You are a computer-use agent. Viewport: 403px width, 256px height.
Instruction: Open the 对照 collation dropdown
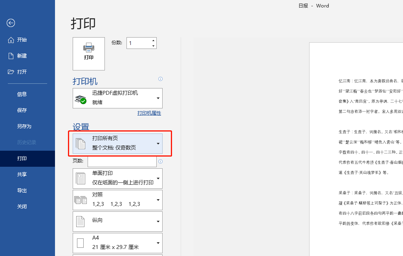117,200
